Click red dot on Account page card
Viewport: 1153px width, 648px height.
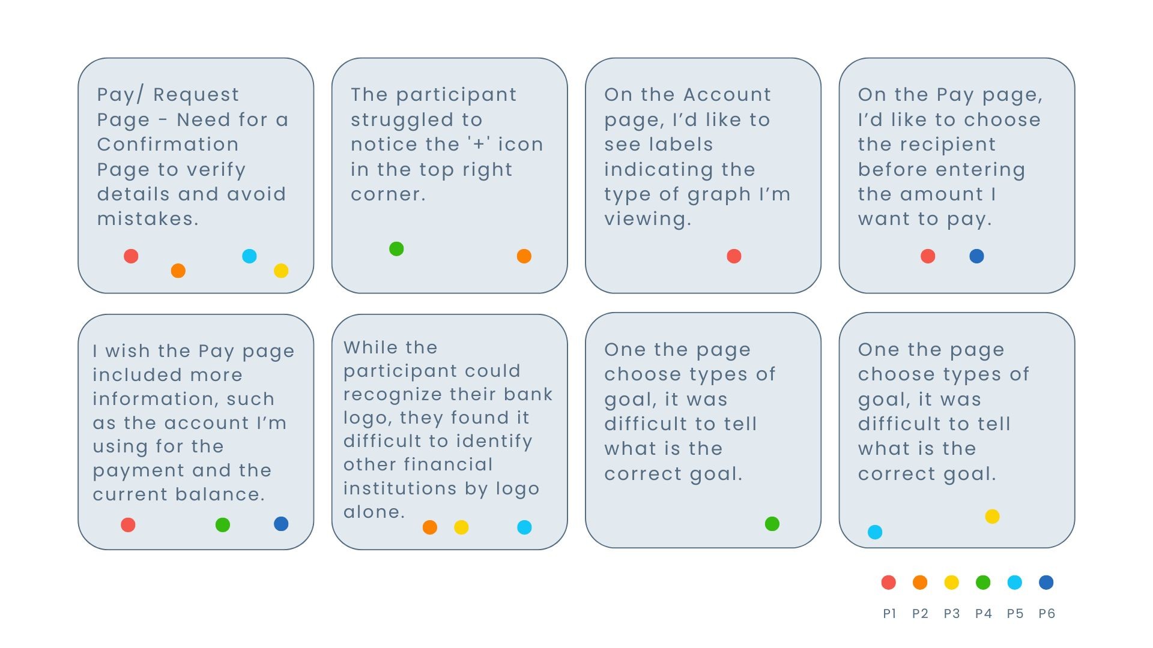point(734,257)
